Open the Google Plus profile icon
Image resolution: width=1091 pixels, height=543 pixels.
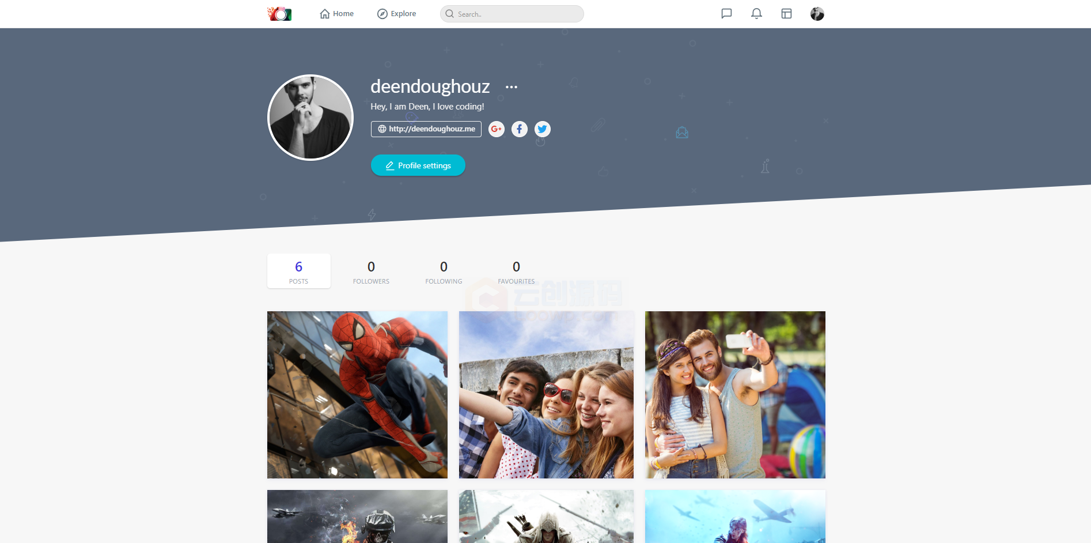(x=497, y=129)
